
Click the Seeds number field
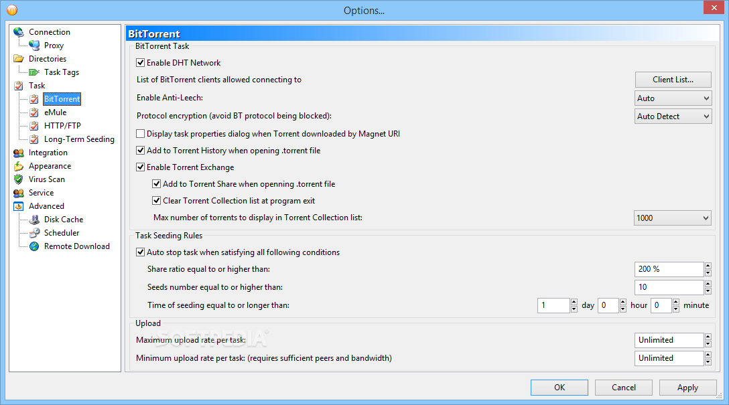pos(669,287)
